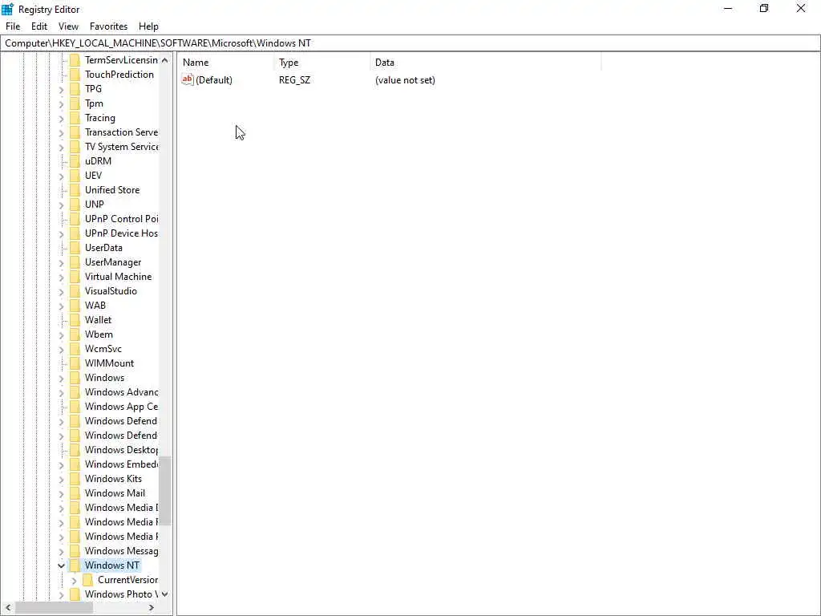The height and width of the screenshot is (616, 821).
Task: Click the CurrentVersion folder icon
Action: point(88,580)
